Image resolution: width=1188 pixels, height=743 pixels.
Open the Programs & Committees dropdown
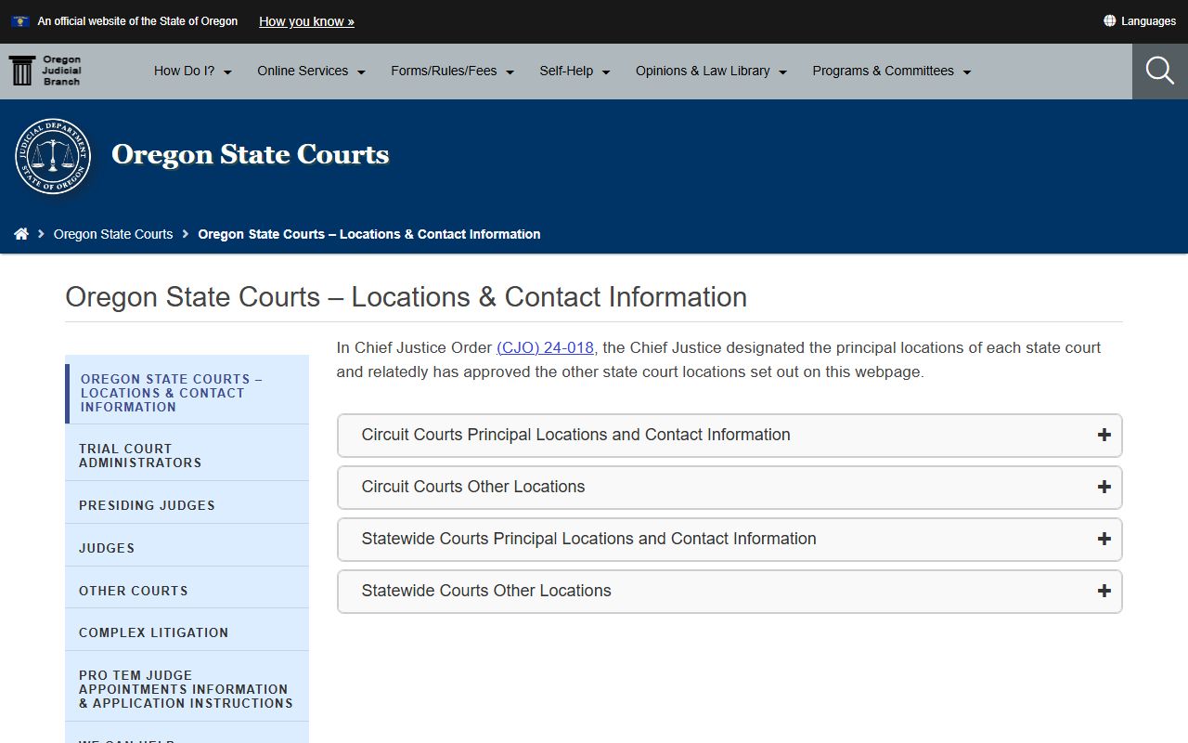point(891,71)
